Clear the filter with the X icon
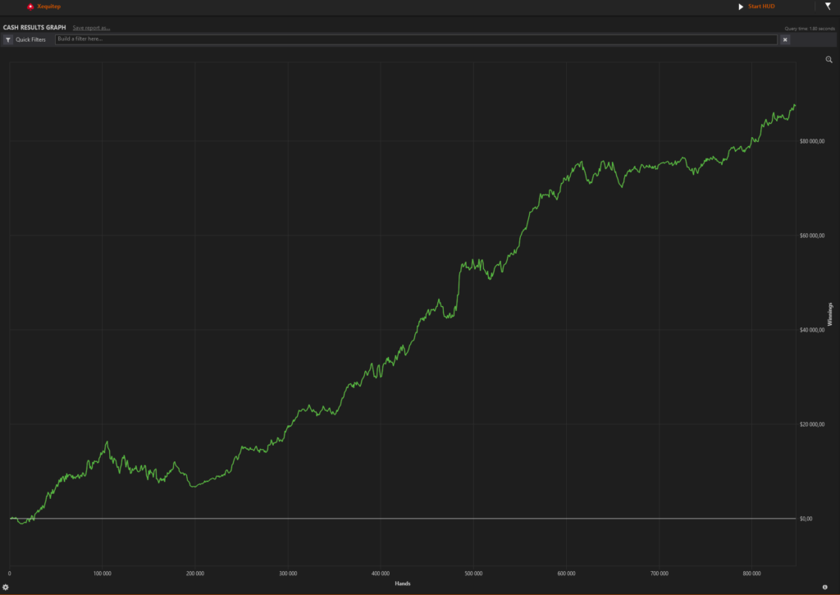Screen dimensions: 840x595 click(x=785, y=39)
